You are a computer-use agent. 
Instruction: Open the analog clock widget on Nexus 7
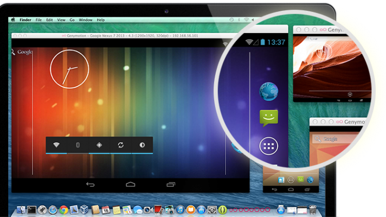pyautogui.click(x=69, y=69)
